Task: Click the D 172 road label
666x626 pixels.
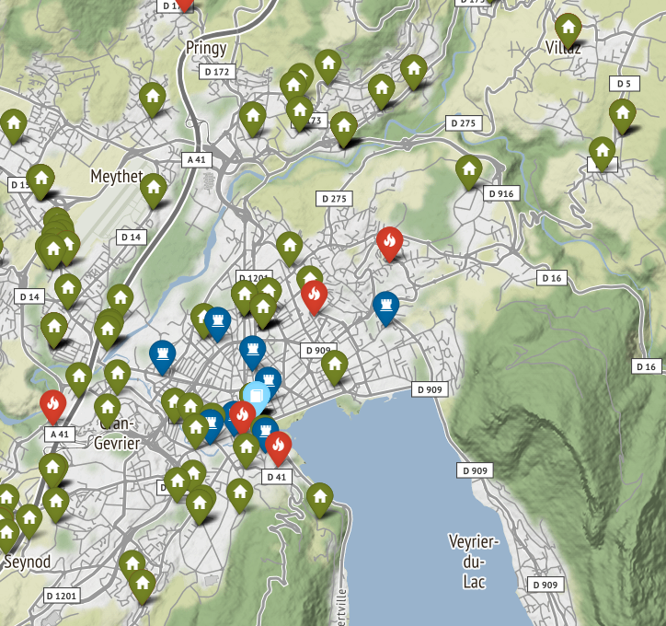Action: (x=217, y=72)
